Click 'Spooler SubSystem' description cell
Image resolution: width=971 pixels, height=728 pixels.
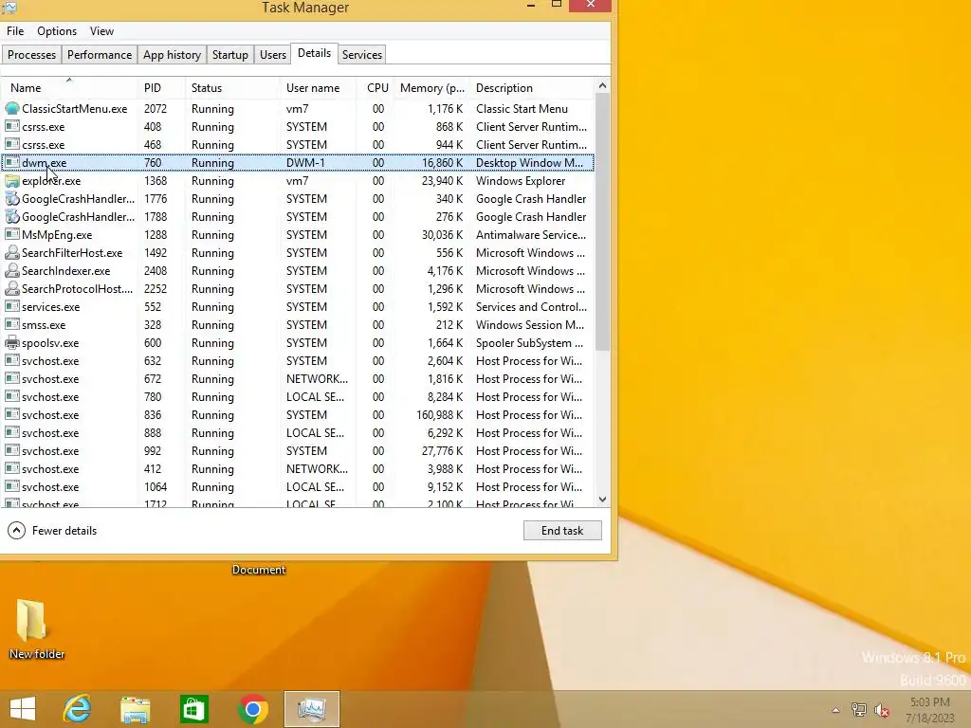tap(529, 343)
